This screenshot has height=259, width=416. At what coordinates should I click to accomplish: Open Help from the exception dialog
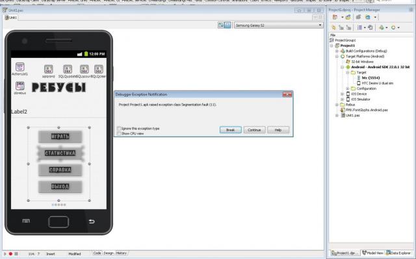click(278, 130)
